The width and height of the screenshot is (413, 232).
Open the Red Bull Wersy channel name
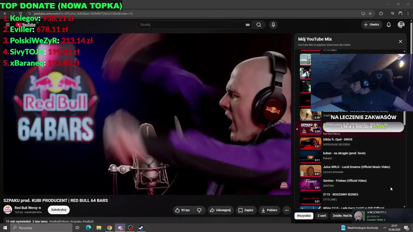tap(26, 208)
